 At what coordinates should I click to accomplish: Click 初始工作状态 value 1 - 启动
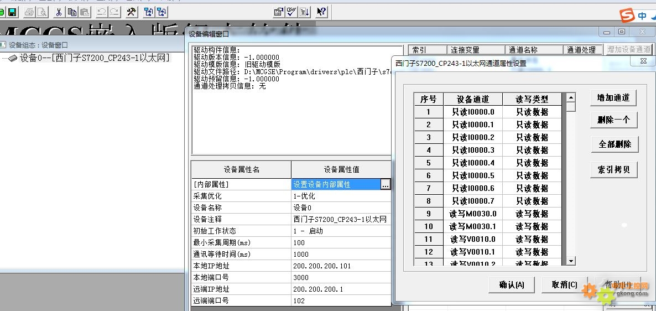pyautogui.click(x=341, y=231)
